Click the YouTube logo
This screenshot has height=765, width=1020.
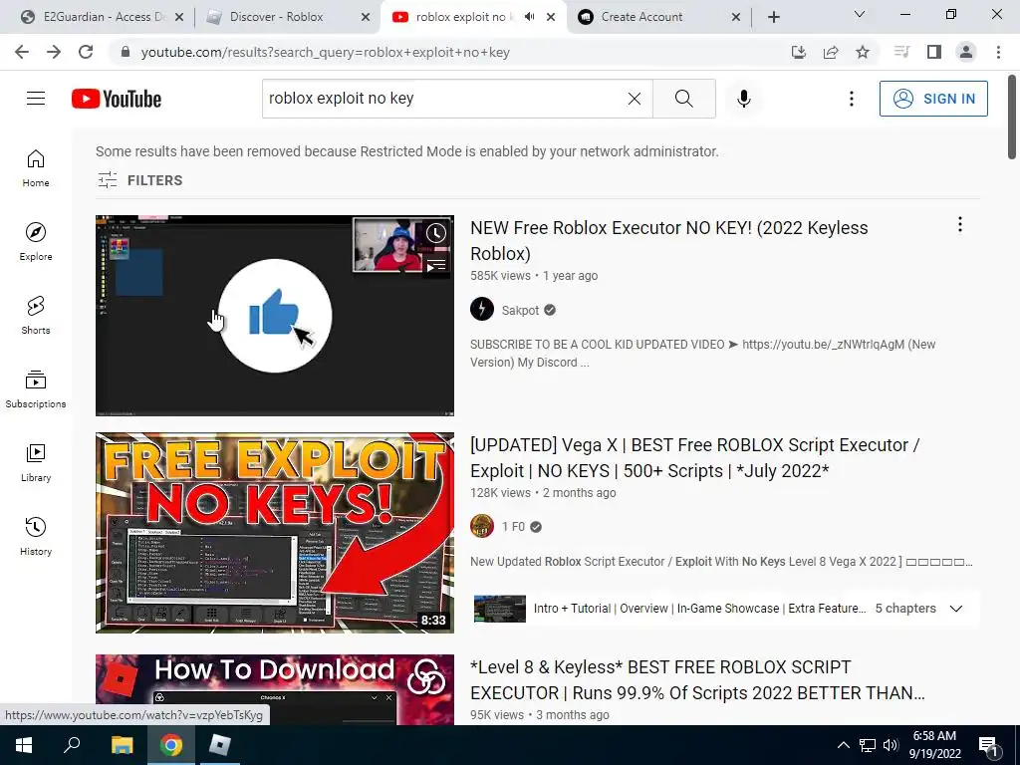[117, 99]
